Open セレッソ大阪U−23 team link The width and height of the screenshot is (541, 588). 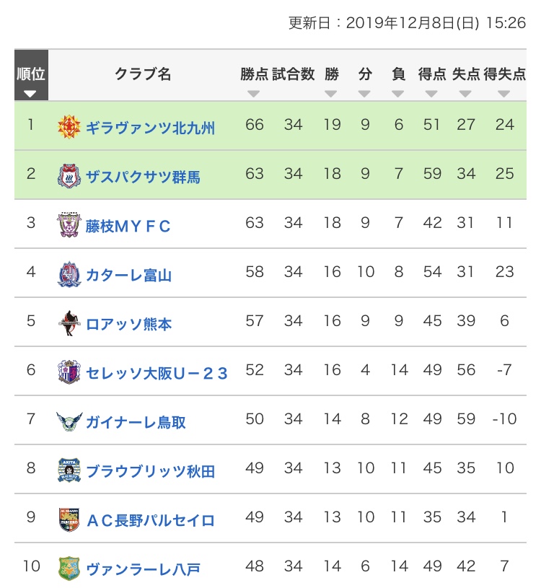click(157, 373)
